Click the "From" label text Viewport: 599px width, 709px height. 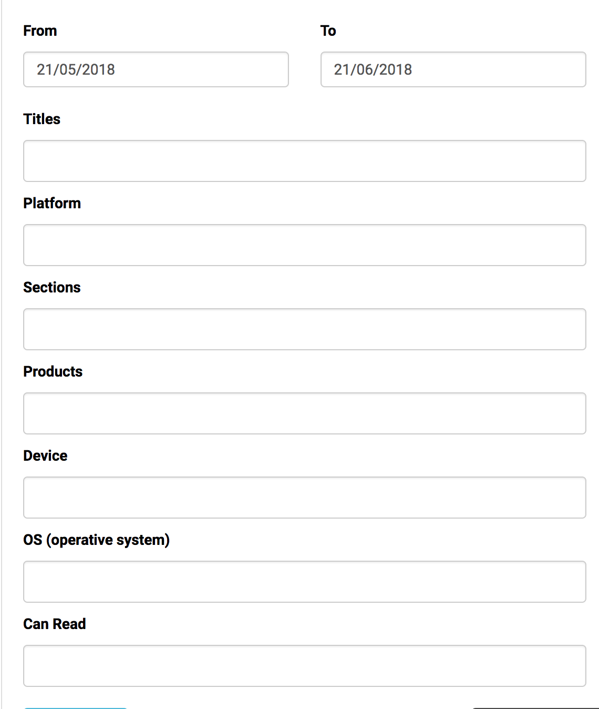[x=40, y=31]
